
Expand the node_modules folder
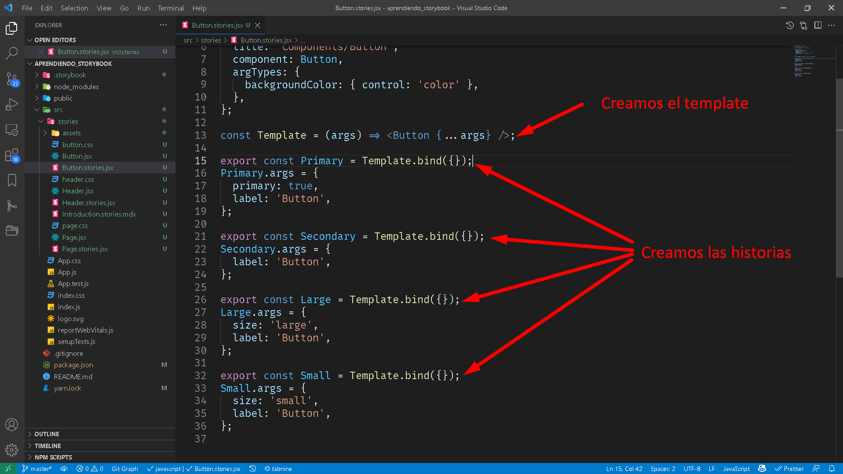76,87
